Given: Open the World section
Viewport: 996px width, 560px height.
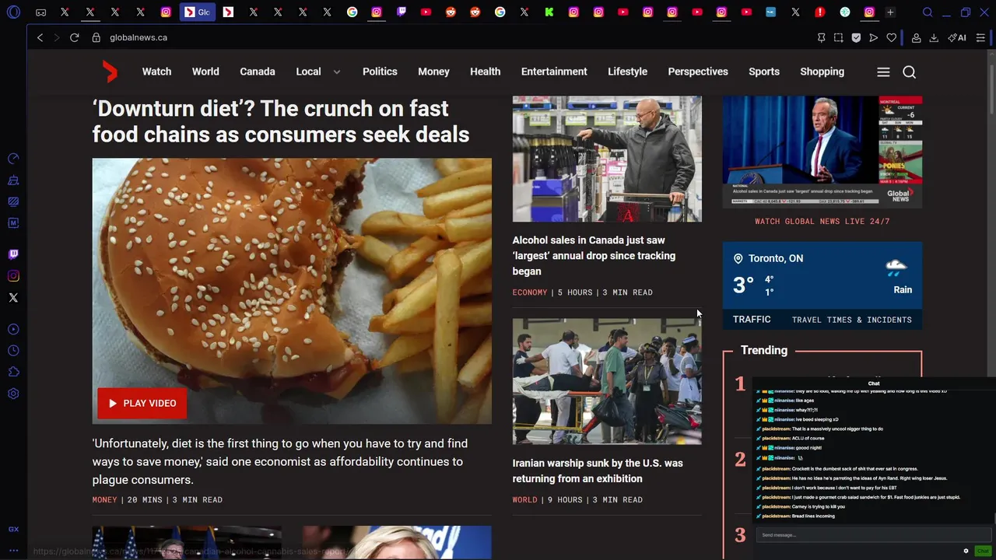Looking at the screenshot, I should pos(205,72).
